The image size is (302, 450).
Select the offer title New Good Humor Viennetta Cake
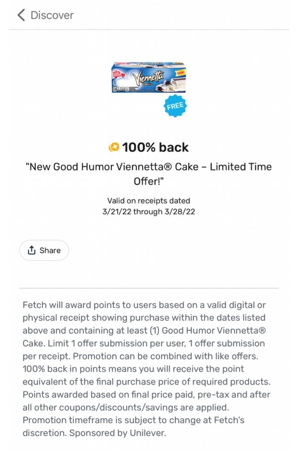point(149,167)
